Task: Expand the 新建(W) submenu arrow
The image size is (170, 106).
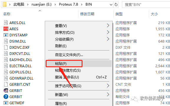Action: click(108, 95)
